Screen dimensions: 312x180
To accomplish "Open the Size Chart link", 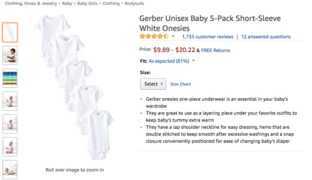I will [180, 84].
